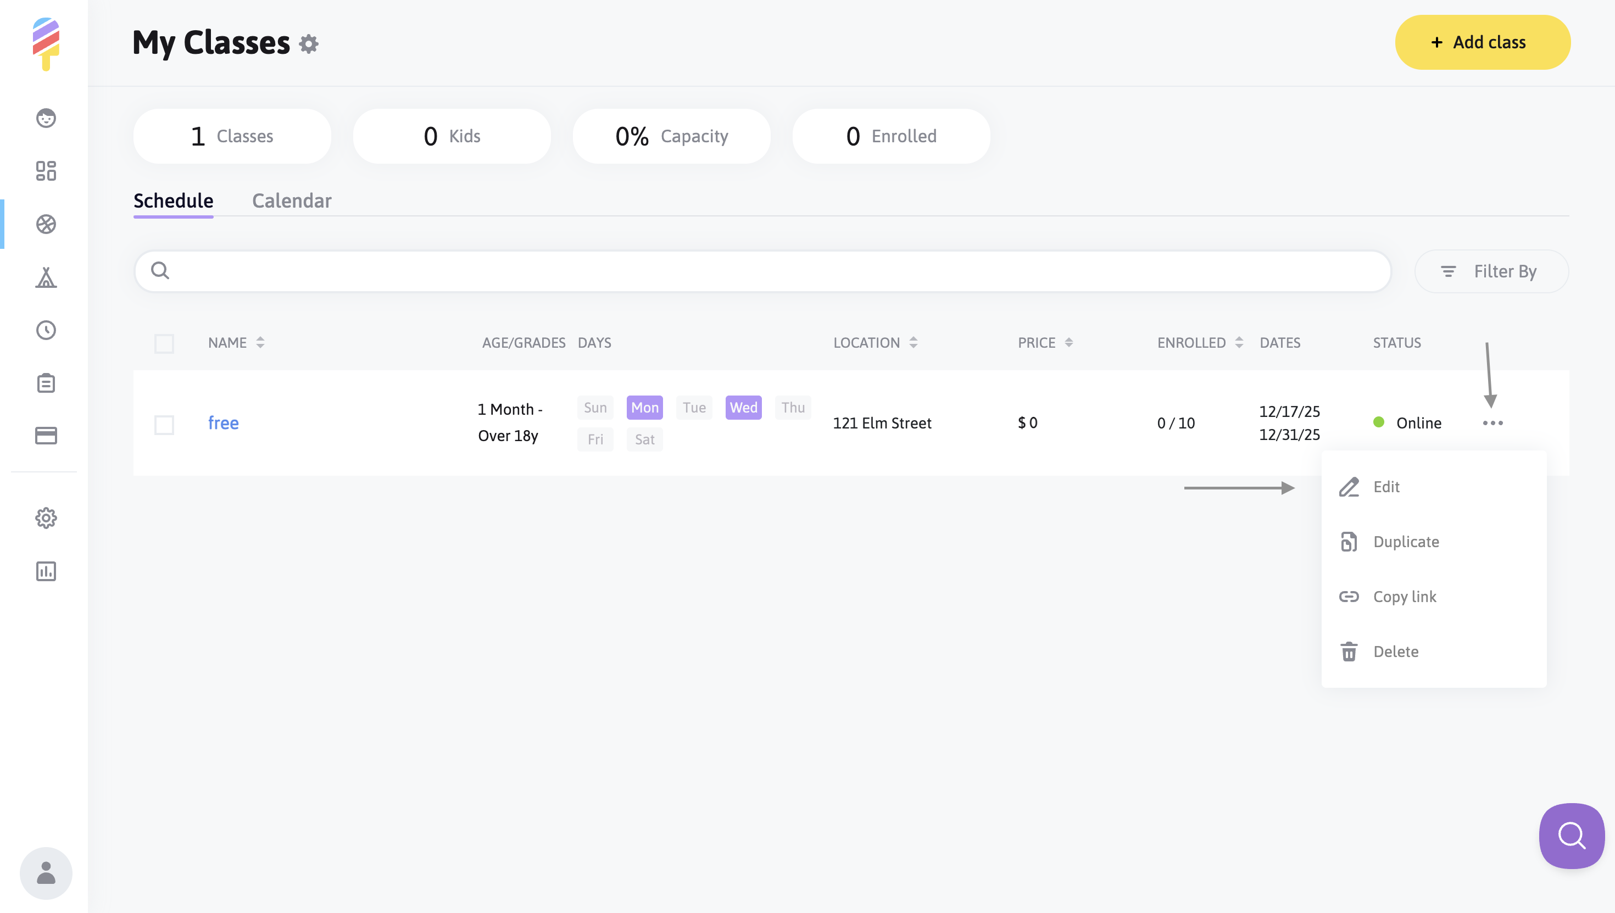Switch to the Calendar tab
Image resolution: width=1615 pixels, height=913 pixels.
coord(292,201)
